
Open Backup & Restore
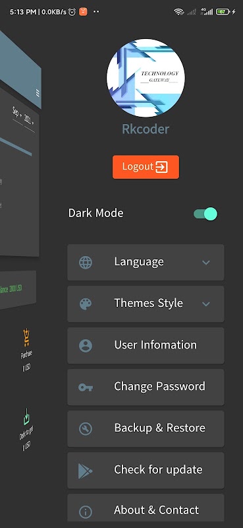(x=146, y=428)
